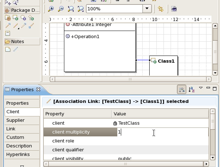Screen dimensions: 220x167
Task: Open the Properties view menu triangle
Action: click(201, 88)
